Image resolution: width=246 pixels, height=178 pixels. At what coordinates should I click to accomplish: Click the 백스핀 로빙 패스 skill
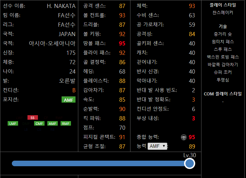223,57
